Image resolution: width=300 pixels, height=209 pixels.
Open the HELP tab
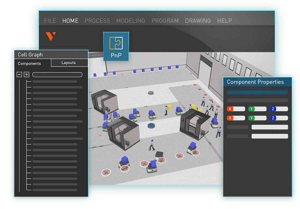click(x=224, y=21)
